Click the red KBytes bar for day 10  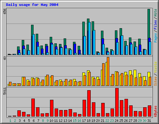[x=52, y=108]
